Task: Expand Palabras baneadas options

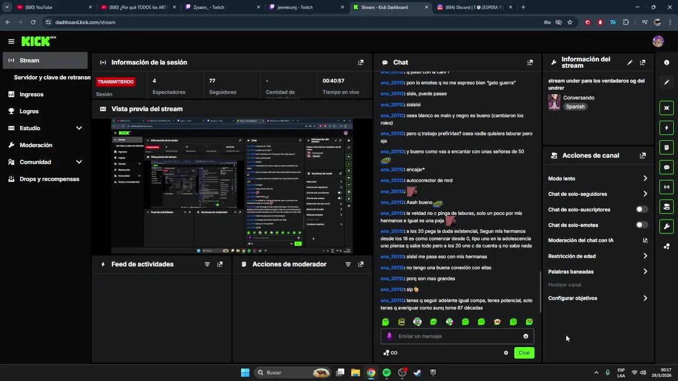Action: [x=645, y=271]
